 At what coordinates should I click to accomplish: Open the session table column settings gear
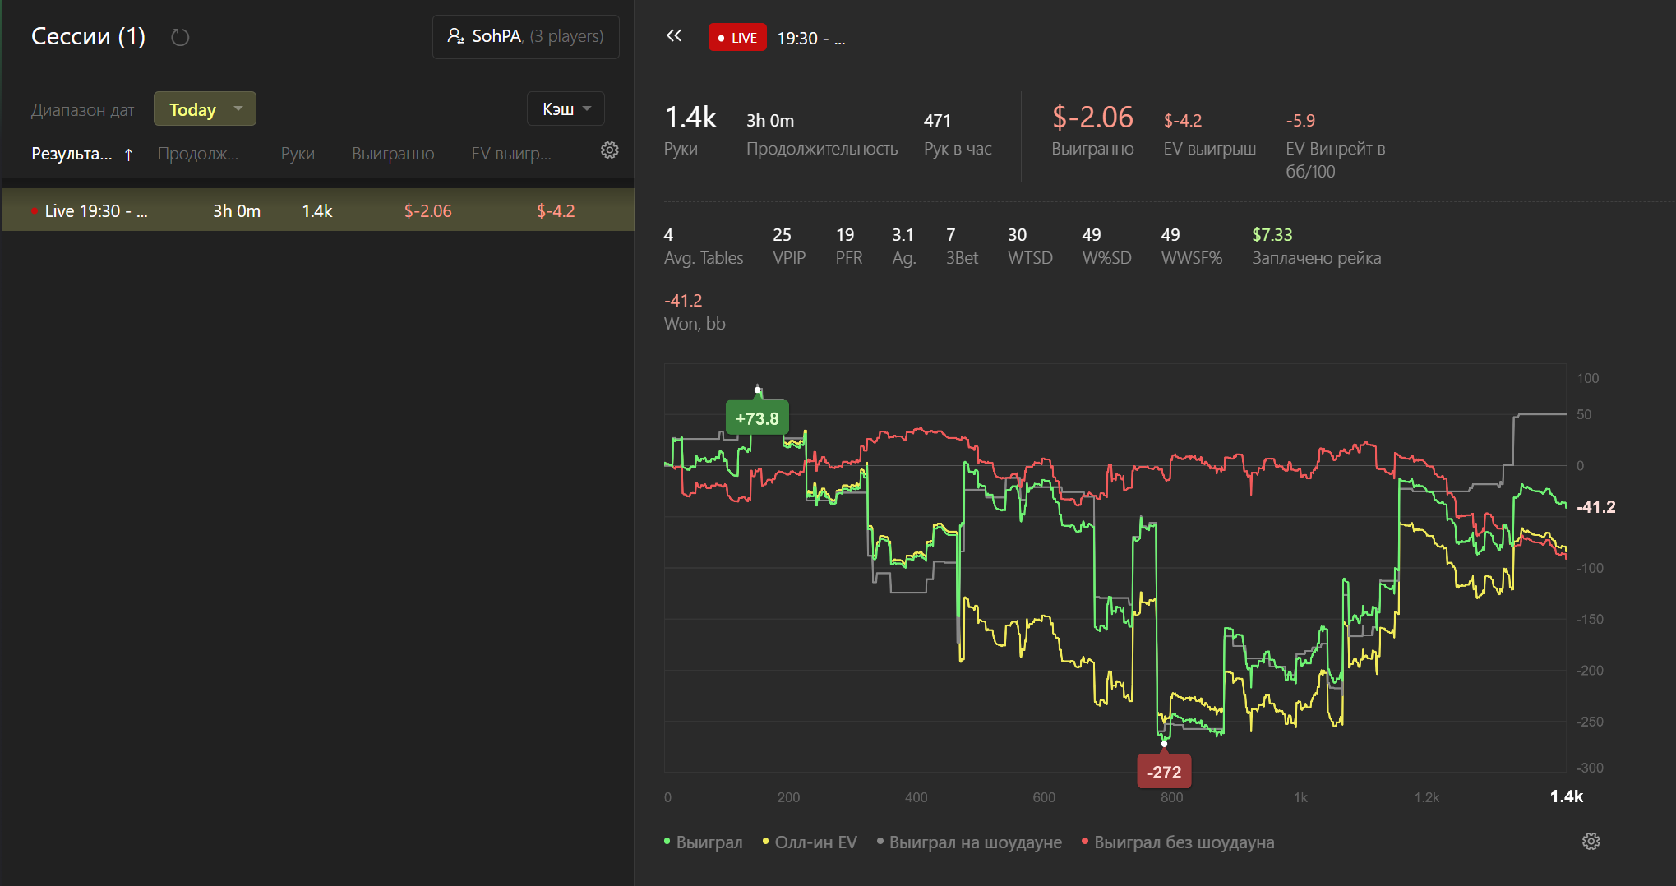point(609,150)
